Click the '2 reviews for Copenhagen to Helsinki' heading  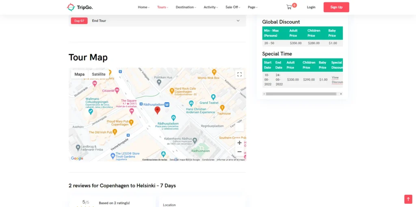tap(122, 185)
